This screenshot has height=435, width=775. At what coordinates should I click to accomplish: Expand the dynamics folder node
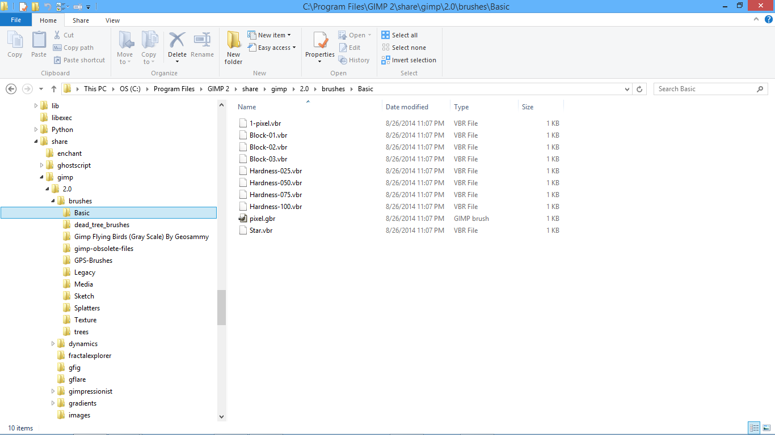(x=53, y=344)
